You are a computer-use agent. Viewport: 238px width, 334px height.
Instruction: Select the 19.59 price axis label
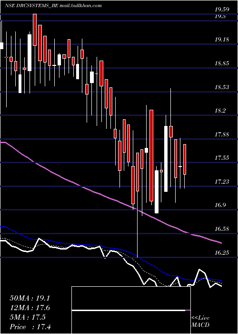[221, 9]
